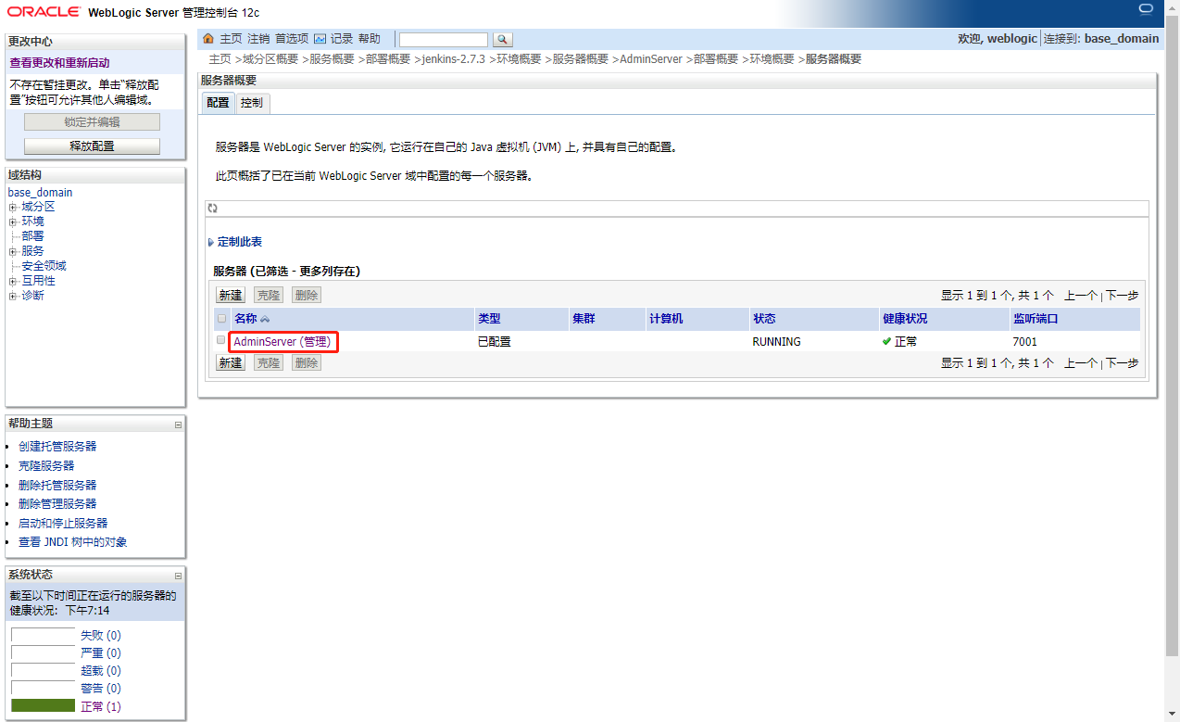
Task: Open 启动和停止服务器 help link
Action: [x=63, y=524]
